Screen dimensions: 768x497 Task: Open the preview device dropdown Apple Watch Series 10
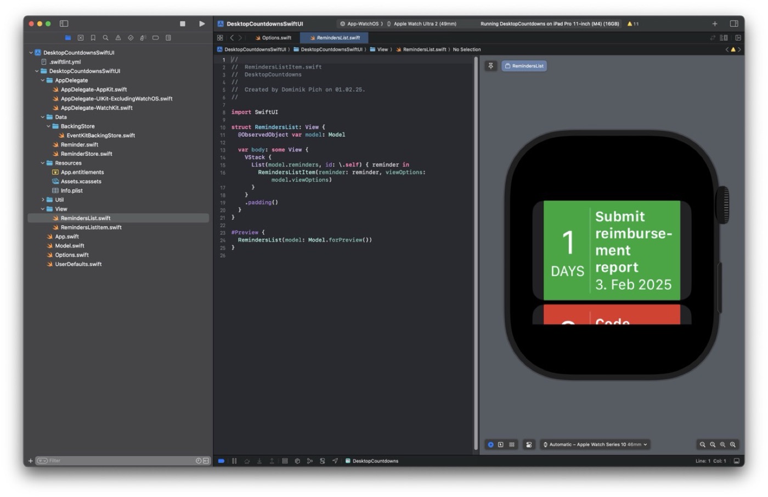(595, 445)
